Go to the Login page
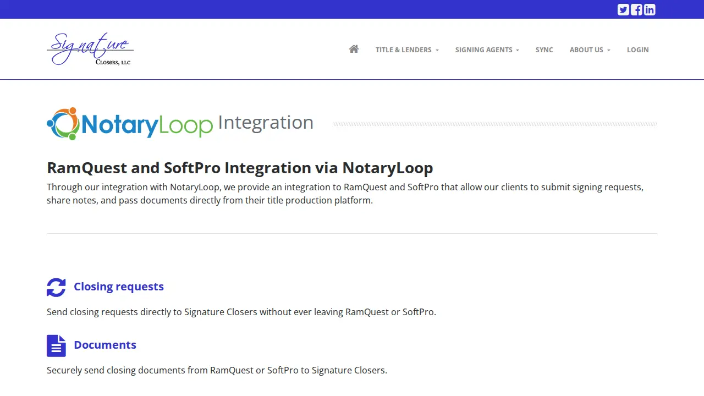The image size is (704, 396). [638, 50]
